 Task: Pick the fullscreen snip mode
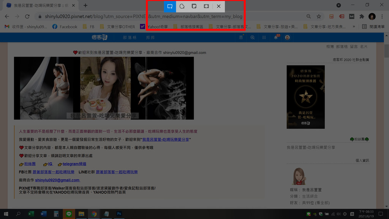pyautogui.click(x=206, y=6)
